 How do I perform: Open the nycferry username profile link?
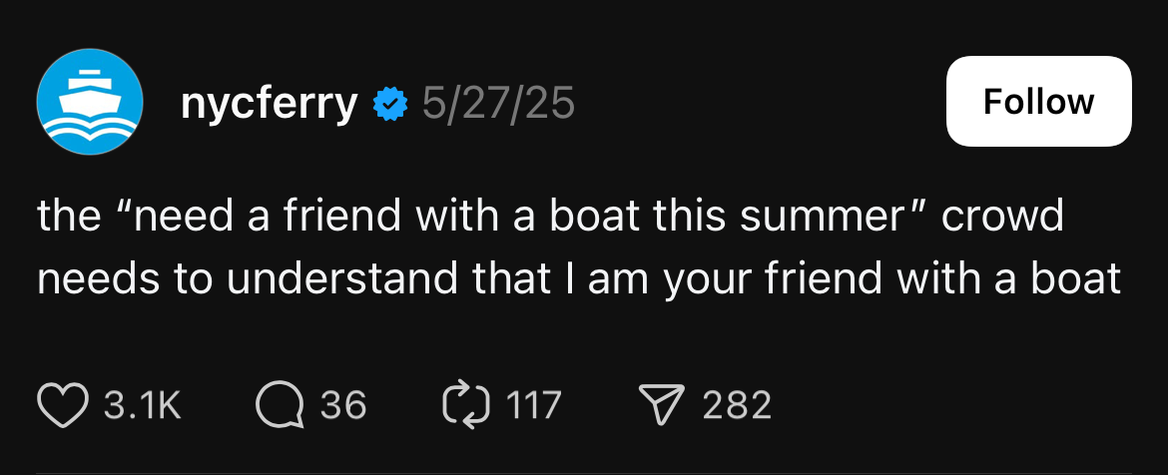(269, 103)
